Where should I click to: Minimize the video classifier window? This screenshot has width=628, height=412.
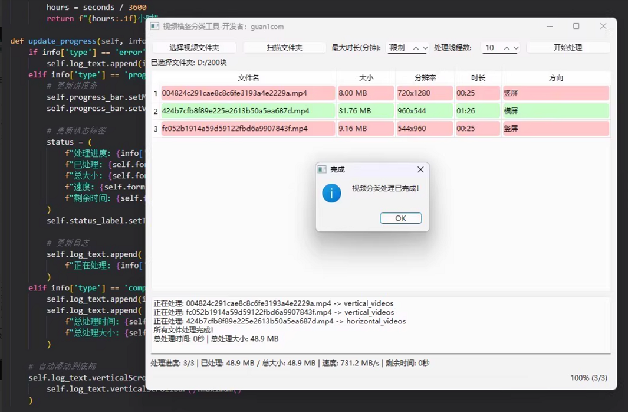pyautogui.click(x=550, y=26)
